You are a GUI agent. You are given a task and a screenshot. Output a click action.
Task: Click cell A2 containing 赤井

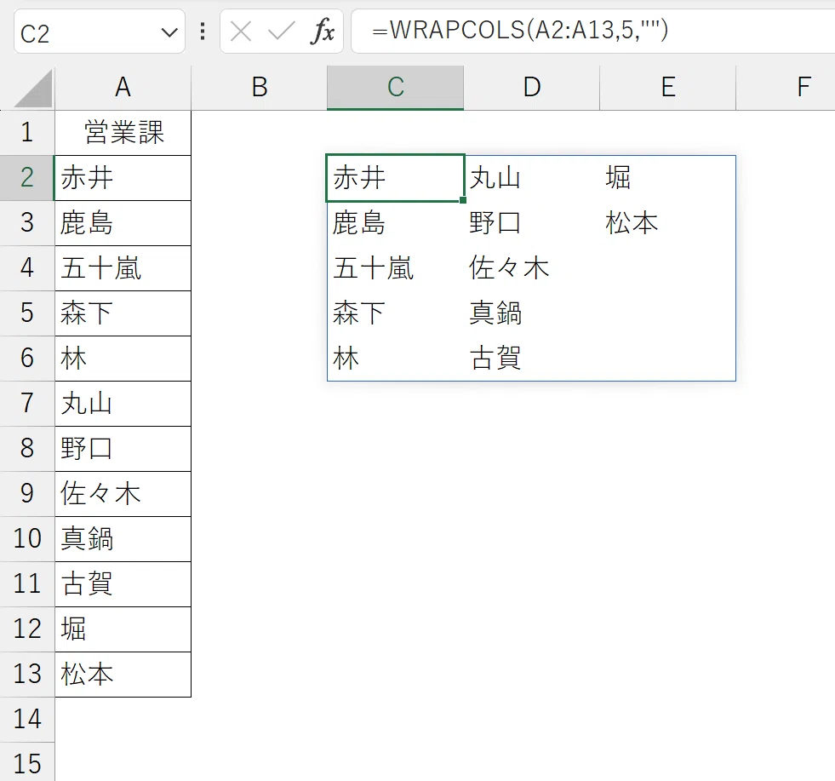[123, 178]
